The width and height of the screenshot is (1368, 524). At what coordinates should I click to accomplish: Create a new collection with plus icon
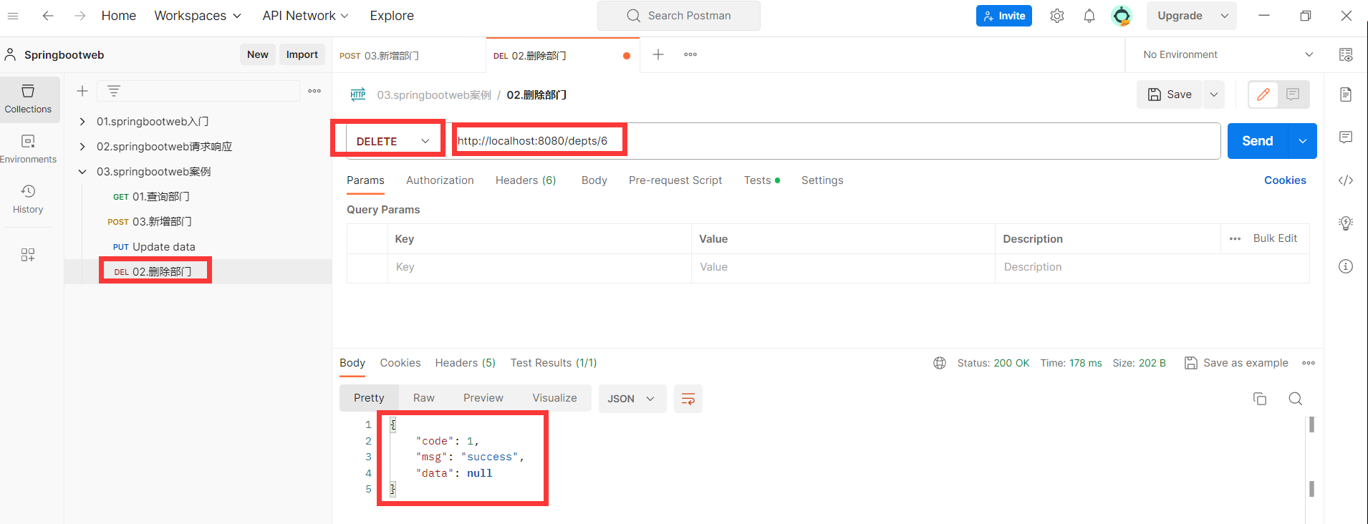[x=82, y=91]
